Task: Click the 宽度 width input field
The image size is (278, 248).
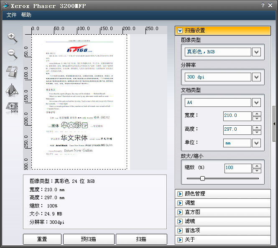Action: pos(237,116)
